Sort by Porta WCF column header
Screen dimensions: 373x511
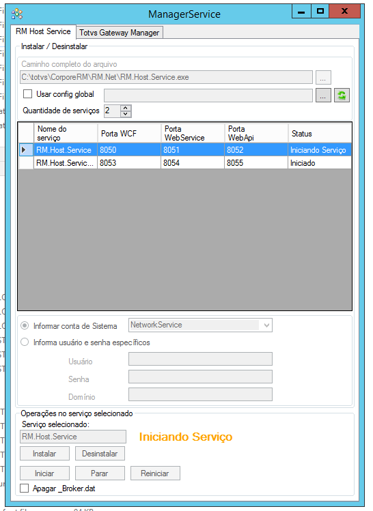(x=129, y=133)
